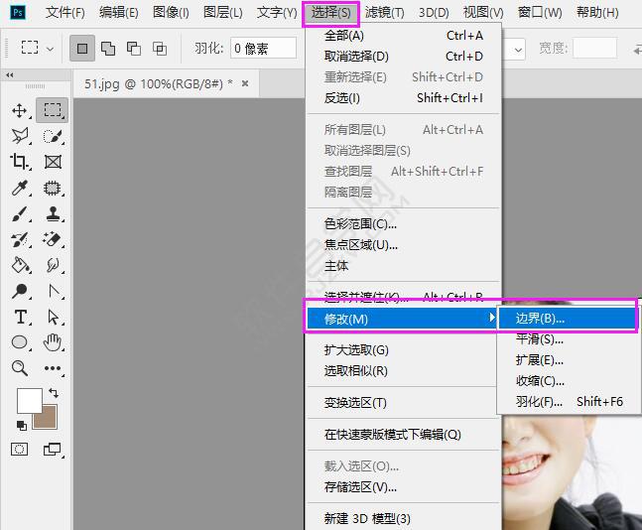This screenshot has height=530, width=642.
Task: Choose 边界(B)... in the submenu
Action: coord(568,319)
